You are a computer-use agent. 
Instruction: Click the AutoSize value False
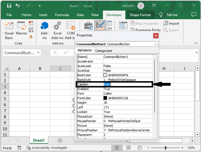coord(128,71)
